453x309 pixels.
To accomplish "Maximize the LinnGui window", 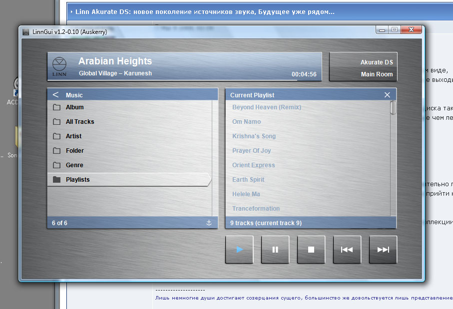I will (395, 30).
